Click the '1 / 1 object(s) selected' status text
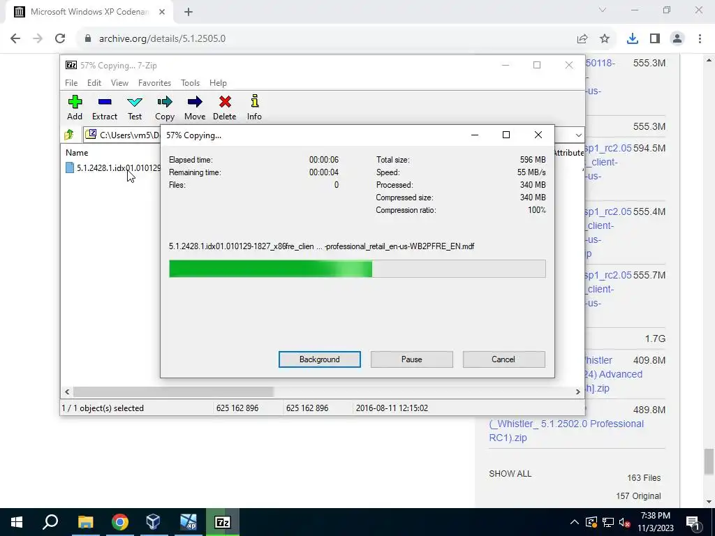This screenshot has height=536, width=715. (x=103, y=408)
